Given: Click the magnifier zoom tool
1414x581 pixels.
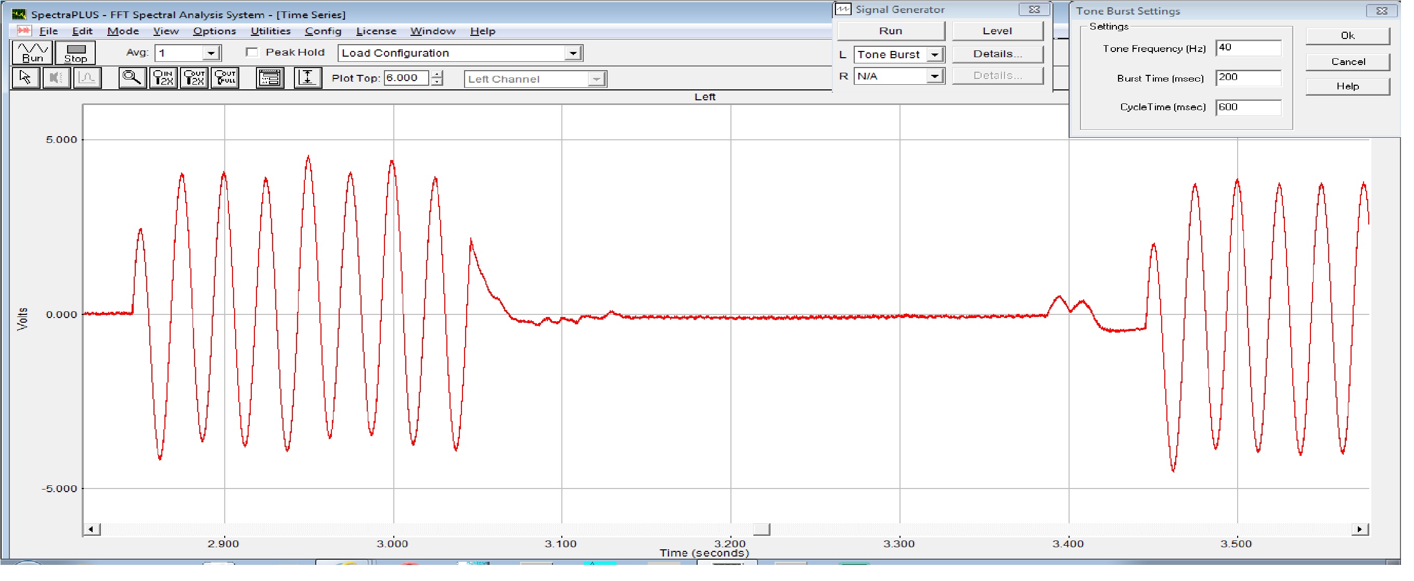Looking at the screenshot, I should click(132, 78).
